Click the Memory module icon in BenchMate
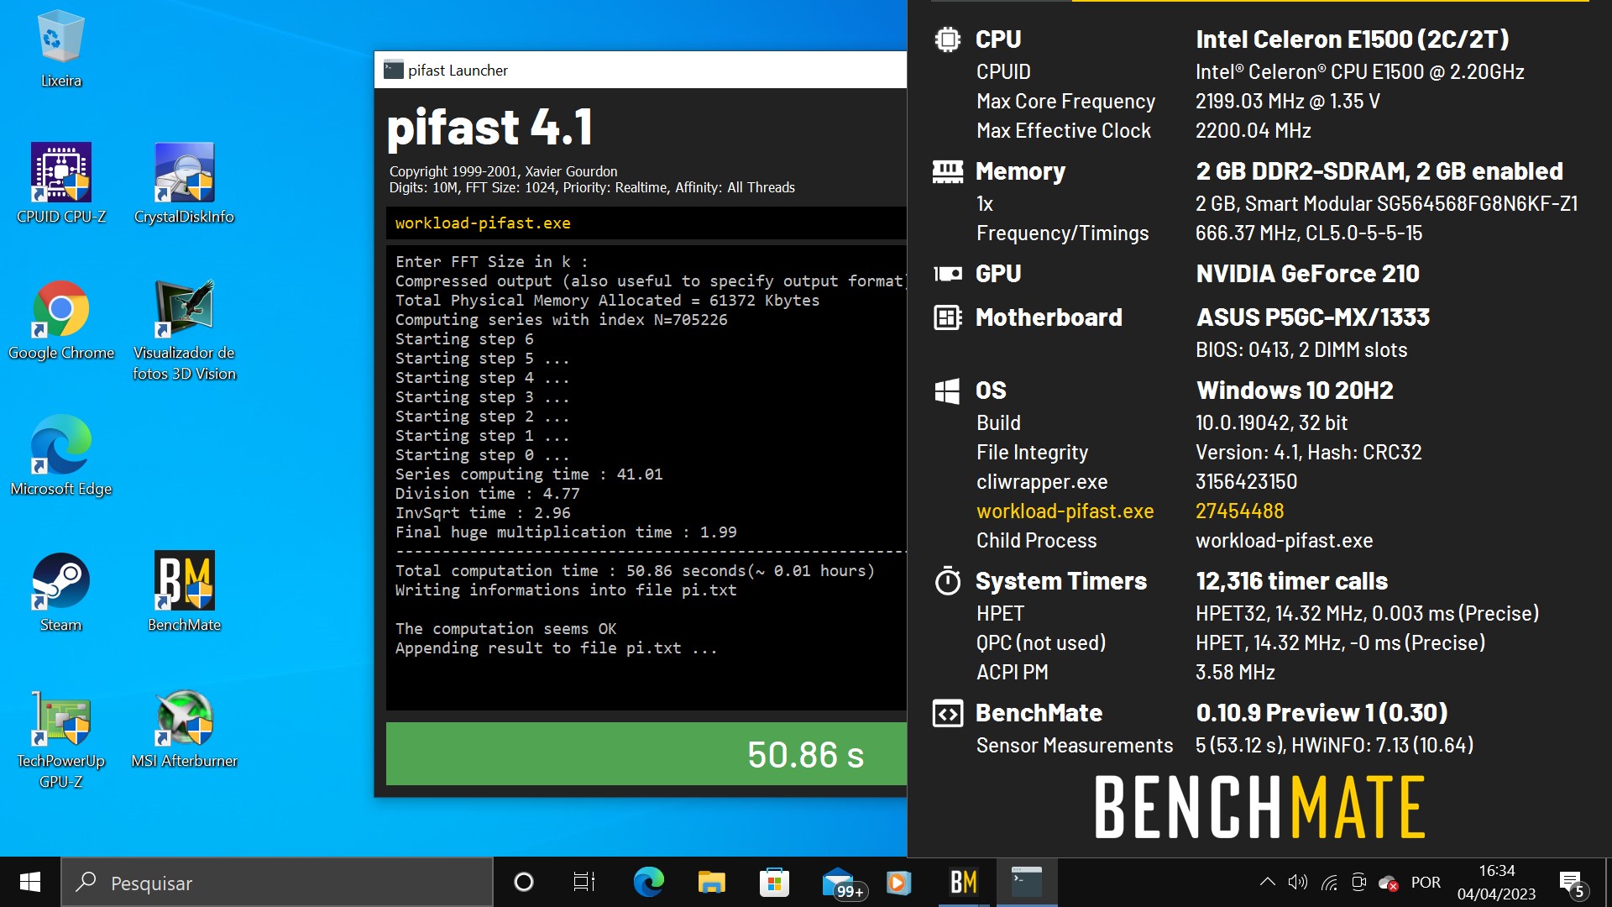1612x907 pixels. tap(948, 171)
